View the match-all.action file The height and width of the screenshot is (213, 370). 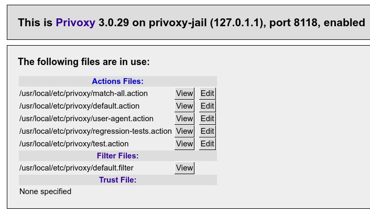coord(184,93)
